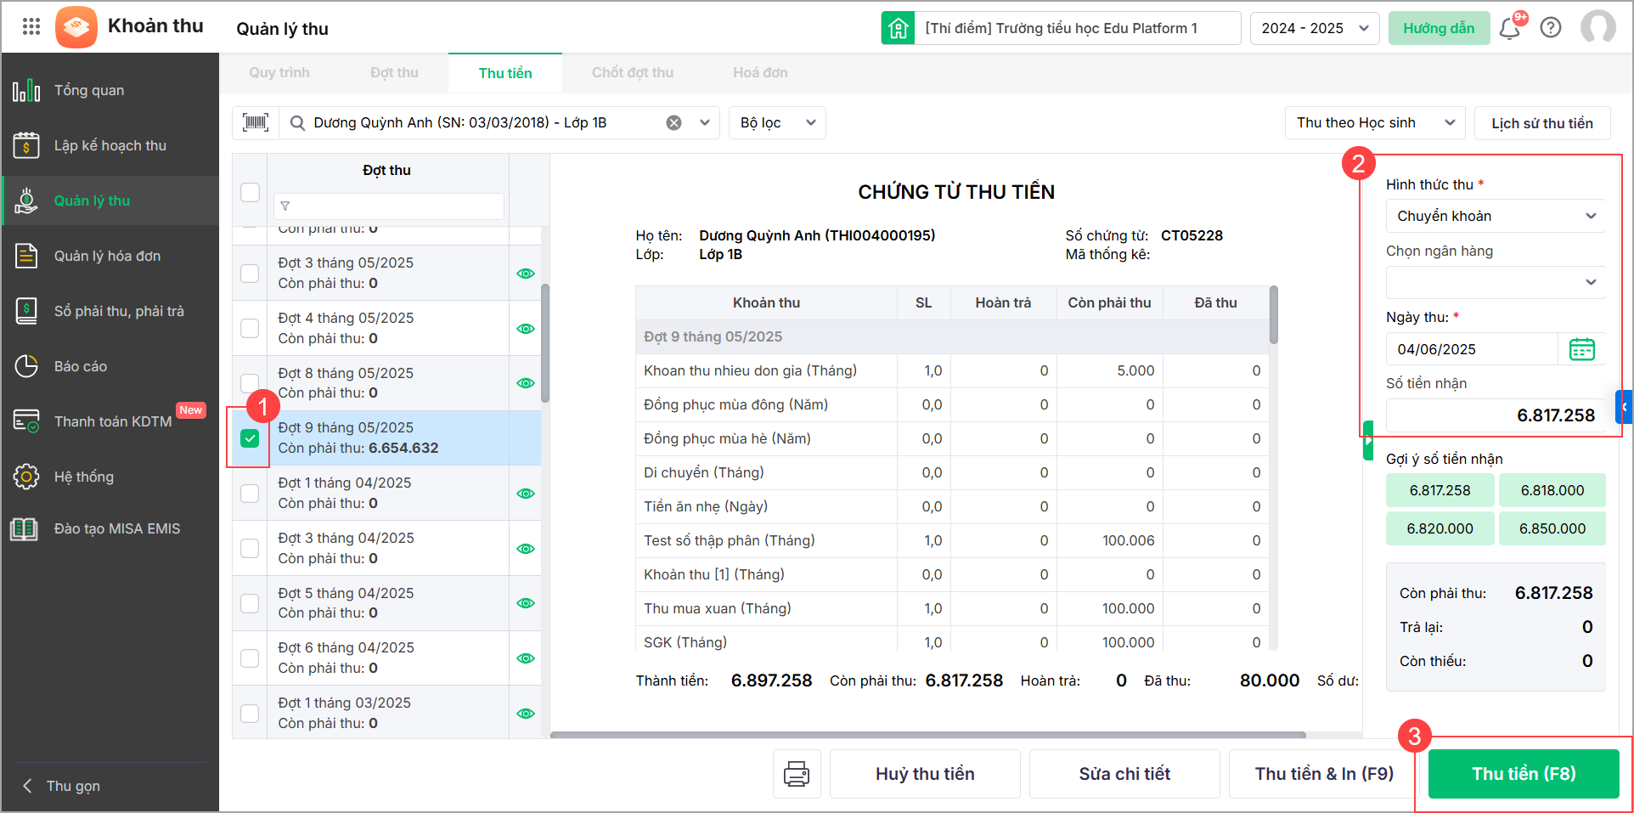Open the notifications bell
The image size is (1634, 813).
(x=1509, y=29)
